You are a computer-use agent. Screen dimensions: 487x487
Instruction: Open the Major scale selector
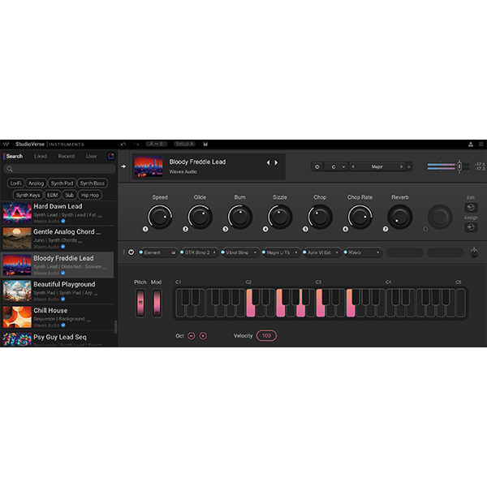[377, 166]
